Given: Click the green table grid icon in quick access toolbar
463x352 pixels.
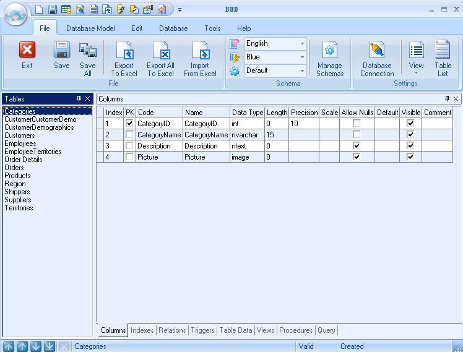Looking at the screenshot, I should click(x=66, y=9).
